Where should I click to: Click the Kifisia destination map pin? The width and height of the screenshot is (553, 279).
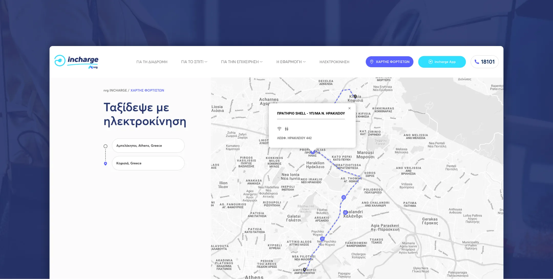click(355, 96)
